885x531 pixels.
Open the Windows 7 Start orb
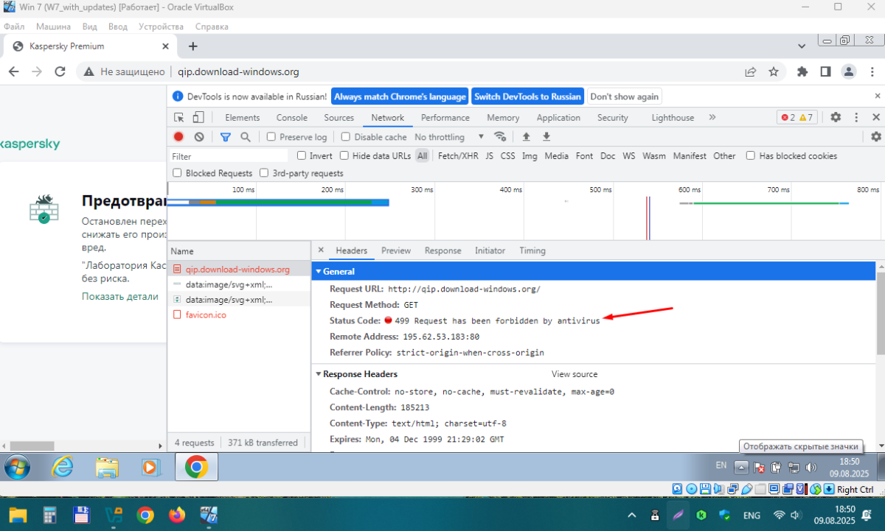click(17, 467)
